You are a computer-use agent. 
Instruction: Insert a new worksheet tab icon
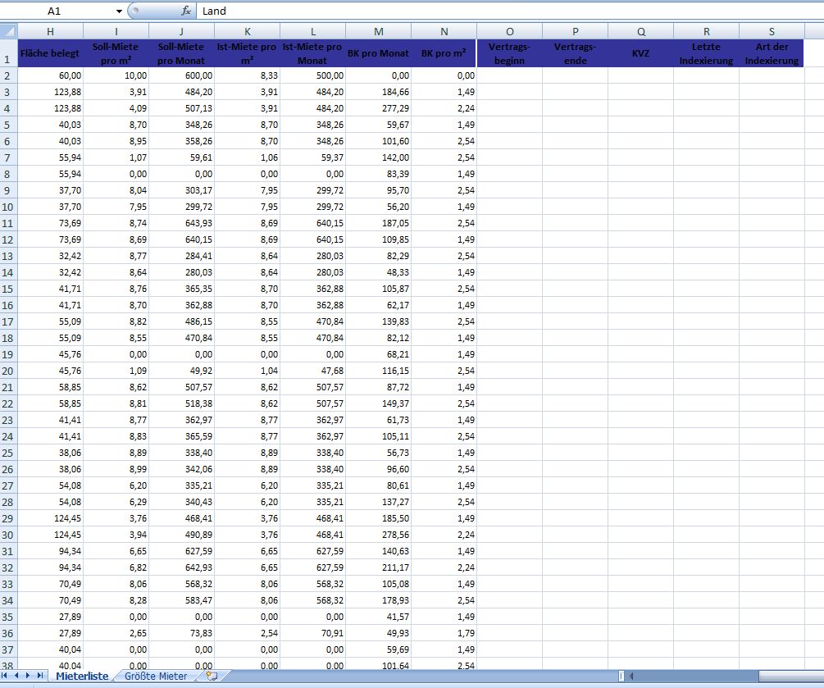click(212, 676)
